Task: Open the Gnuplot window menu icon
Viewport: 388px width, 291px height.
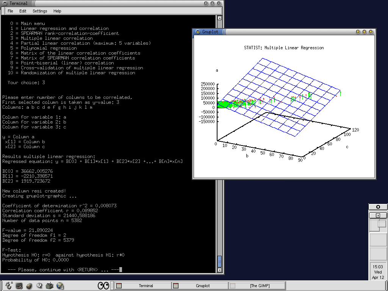Action: click(197, 32)
